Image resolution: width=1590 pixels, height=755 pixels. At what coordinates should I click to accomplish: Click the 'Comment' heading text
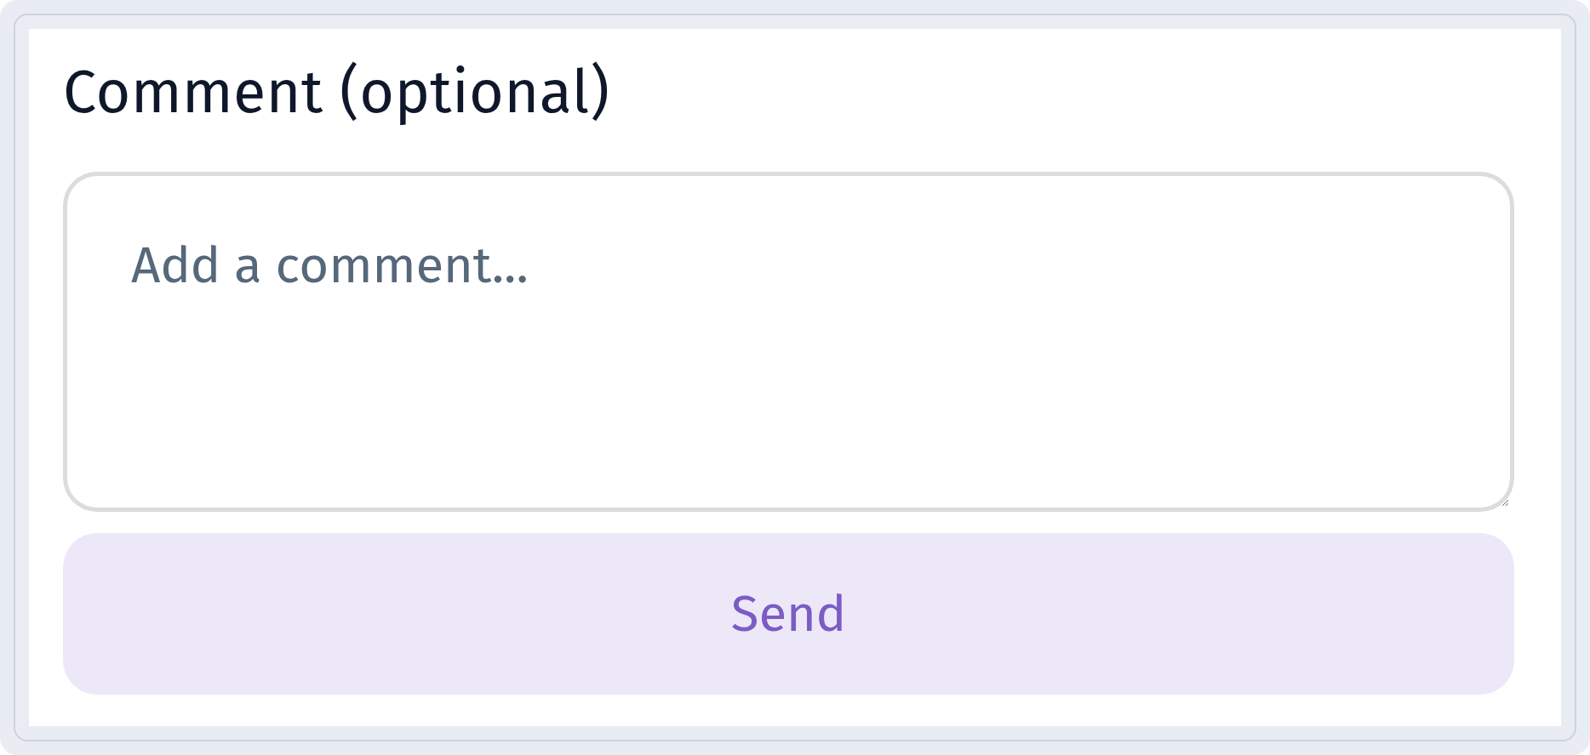pos(193,92)
